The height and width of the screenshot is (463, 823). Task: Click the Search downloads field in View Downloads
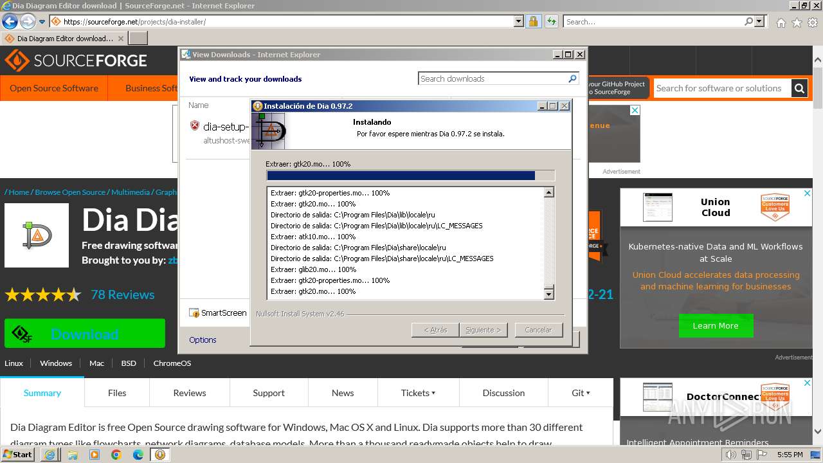tap(493, 78)
